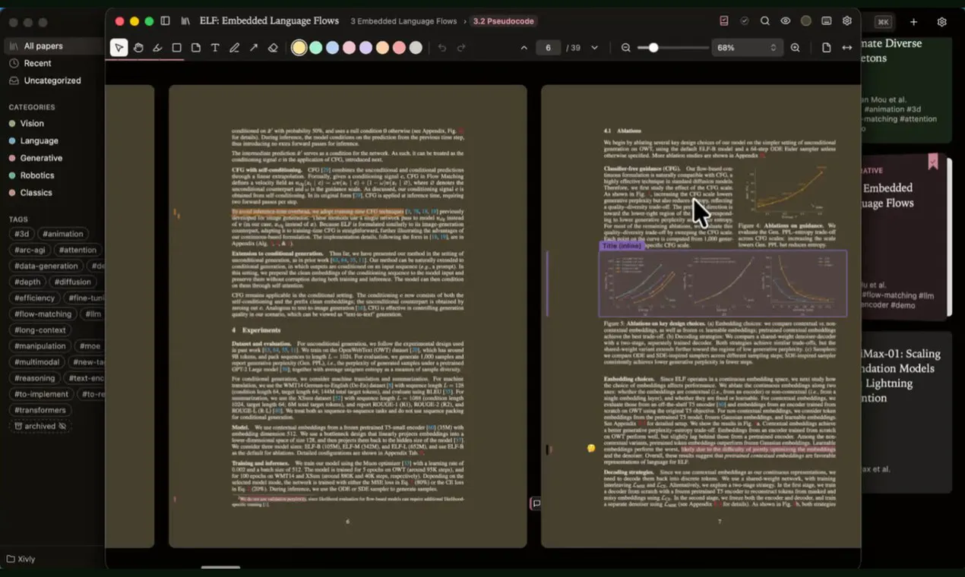
Task: Select the hand pan tool
Action: pos(138,48)
